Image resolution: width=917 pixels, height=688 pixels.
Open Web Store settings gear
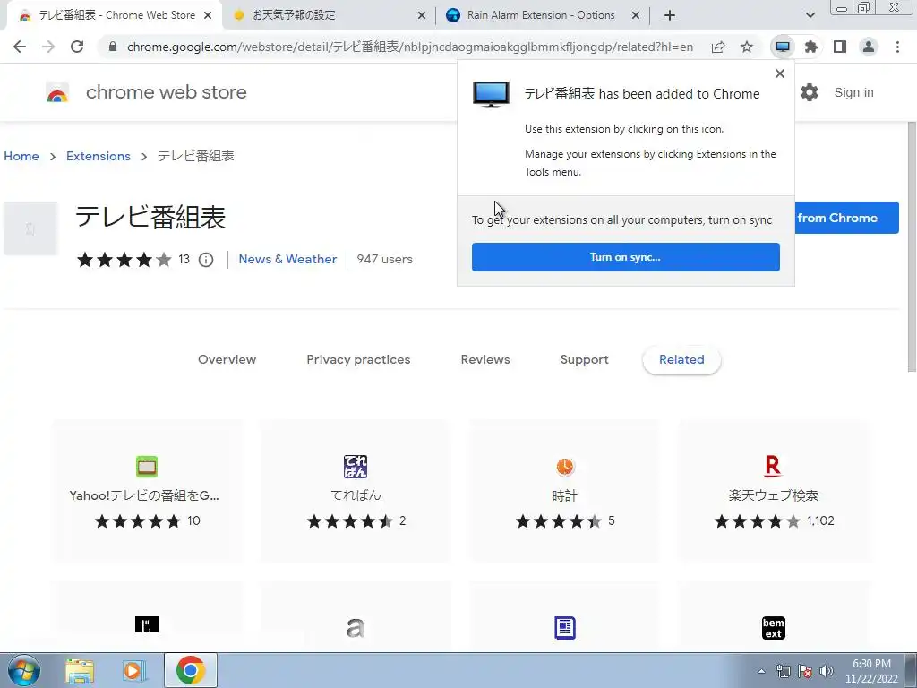pyautogui.click(x=810, y=92)
